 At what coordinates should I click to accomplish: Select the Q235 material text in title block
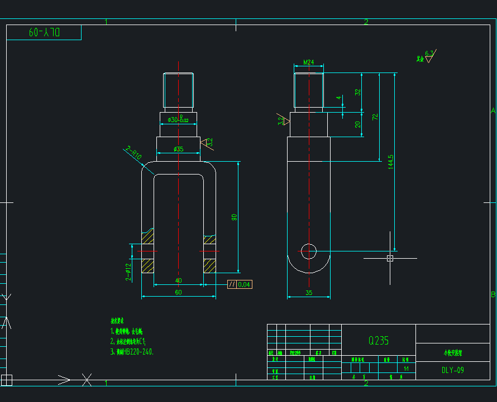pos(379,341)
